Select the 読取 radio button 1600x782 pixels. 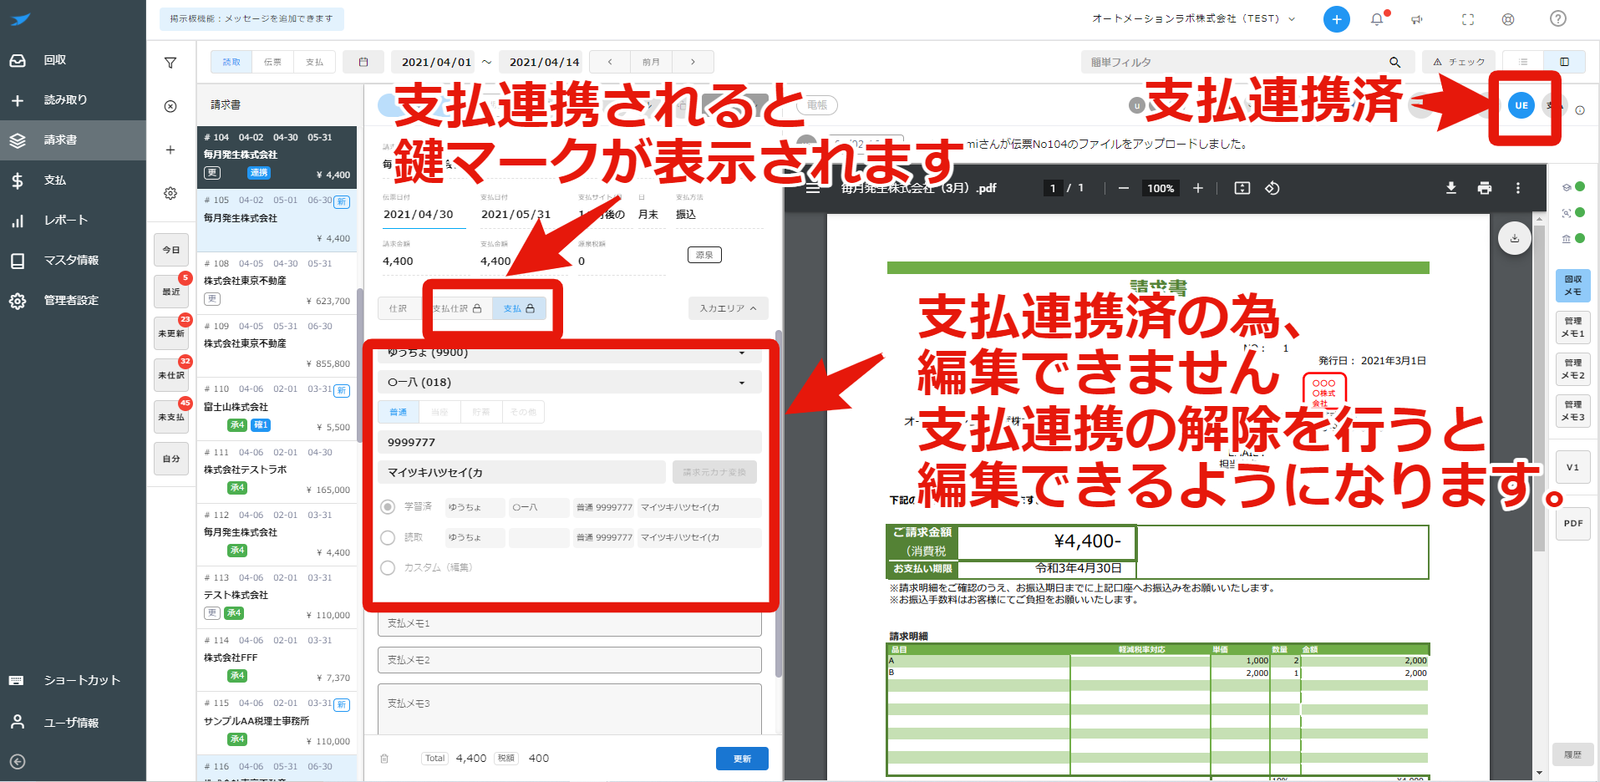[388, 537]
